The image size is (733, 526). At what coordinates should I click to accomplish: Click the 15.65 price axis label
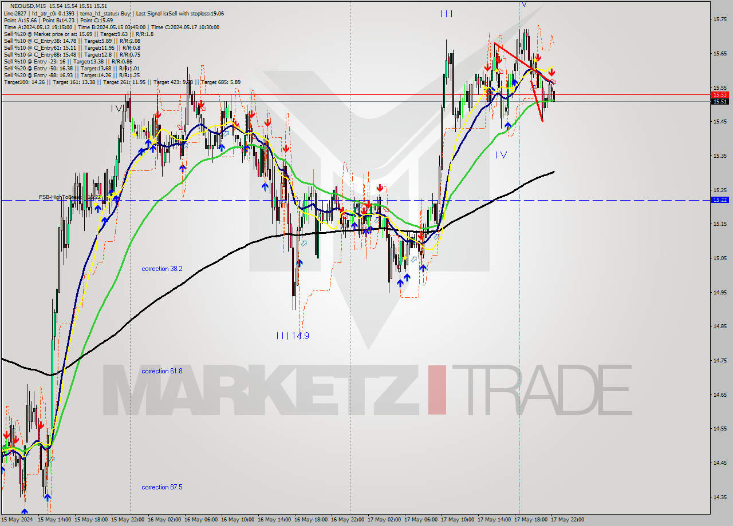tap(720, 54)
